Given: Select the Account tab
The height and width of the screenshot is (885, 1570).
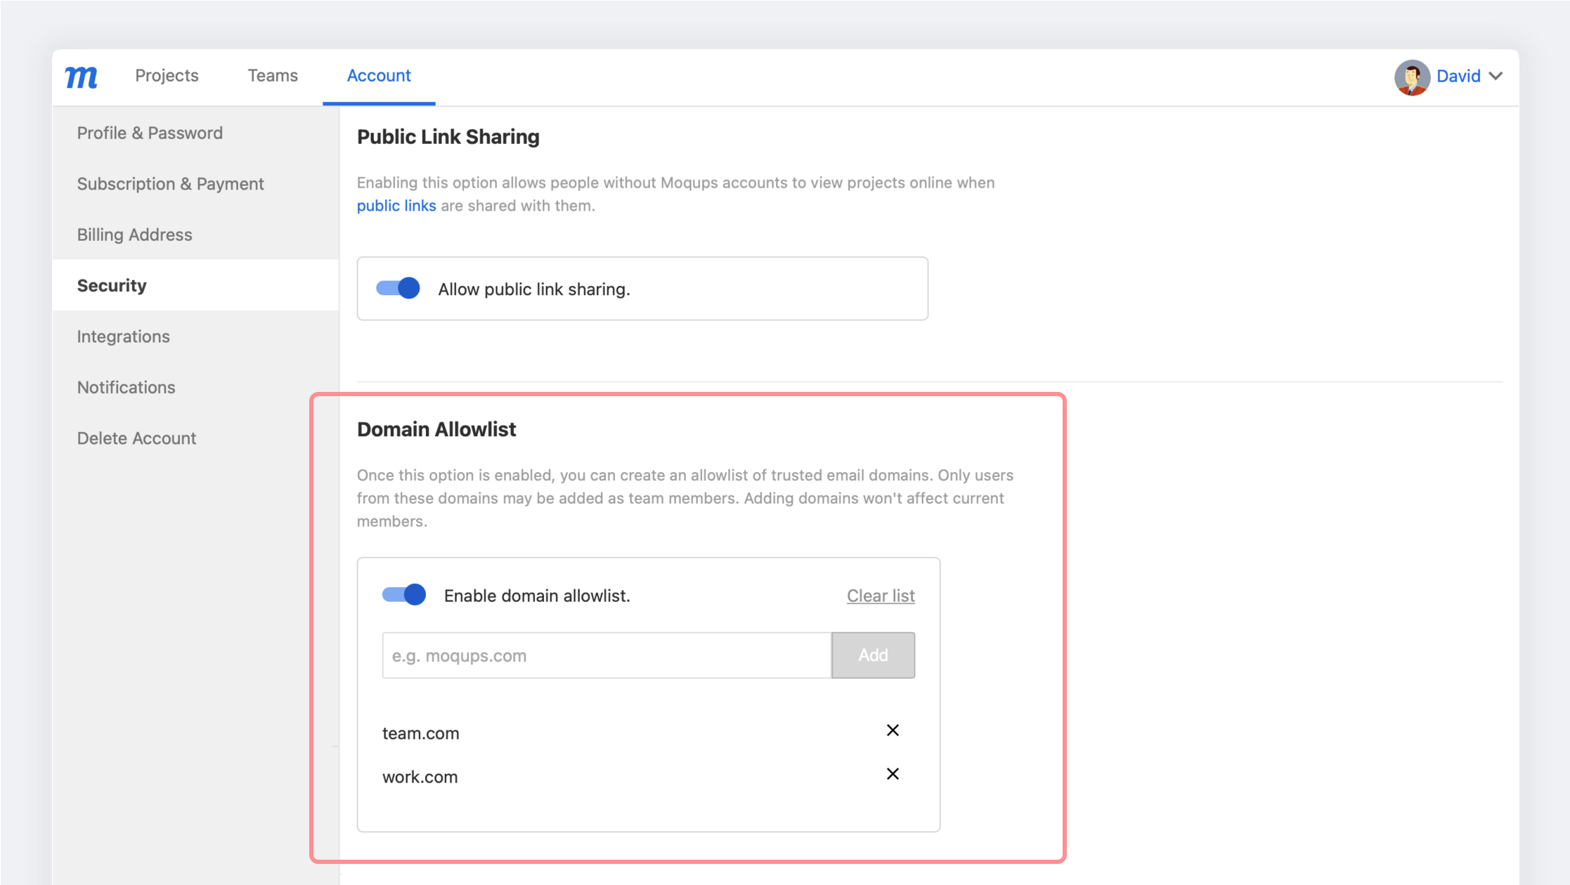Looking at the screenshot, I should (x=379, y=76).
